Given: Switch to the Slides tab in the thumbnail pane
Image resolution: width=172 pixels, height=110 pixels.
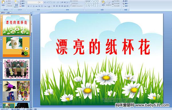Looking at the screenshot, I should [x=3, y=13].
